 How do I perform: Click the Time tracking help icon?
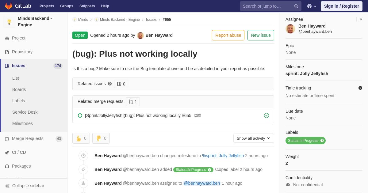pos(360,88)
